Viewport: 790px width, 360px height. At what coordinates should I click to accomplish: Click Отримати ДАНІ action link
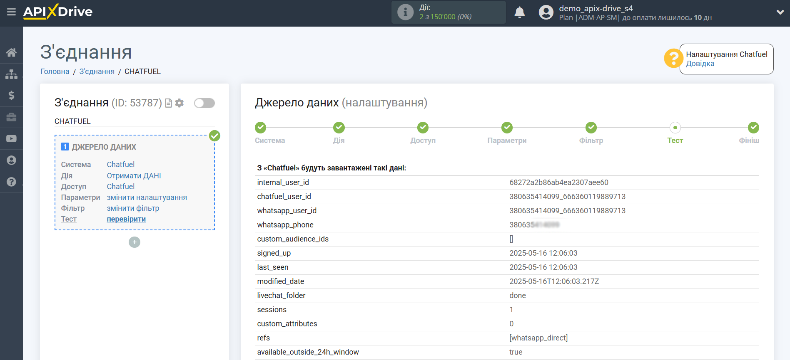134,176
